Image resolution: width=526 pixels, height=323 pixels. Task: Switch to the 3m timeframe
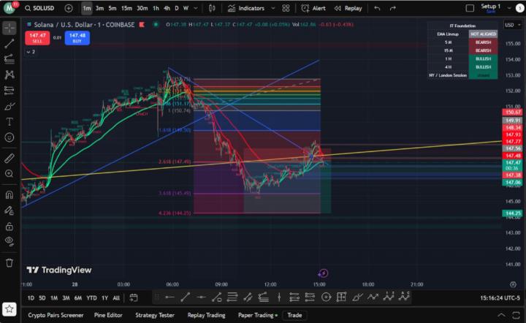pyautogui.click(x=99, y=8)
